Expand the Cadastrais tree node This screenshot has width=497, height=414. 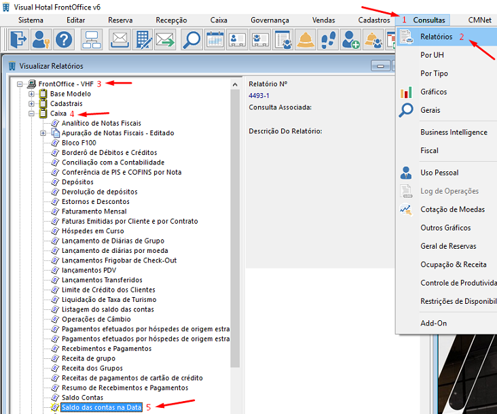point(31,104)
